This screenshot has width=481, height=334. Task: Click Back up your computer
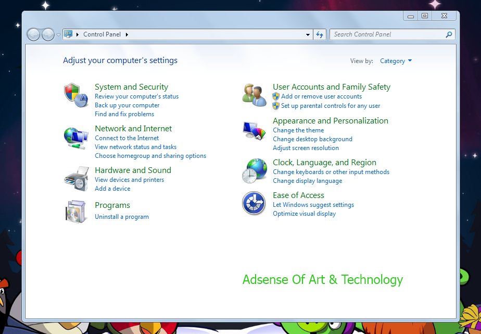(x=127, y=105)
